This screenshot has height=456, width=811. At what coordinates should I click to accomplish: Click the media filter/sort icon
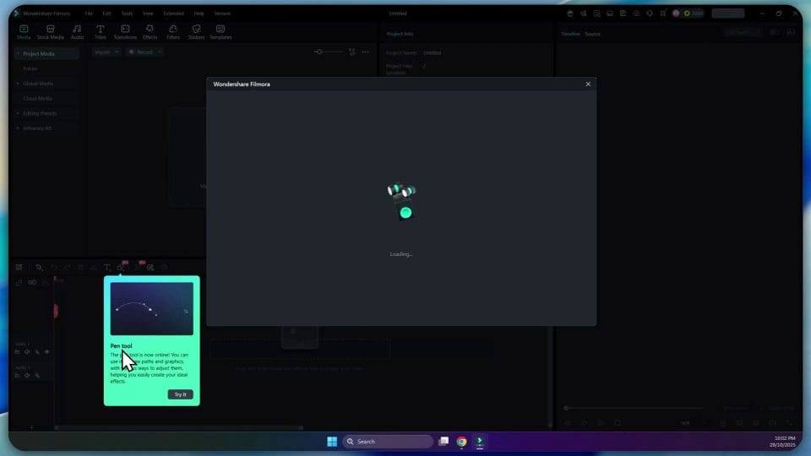pos(352,52)
